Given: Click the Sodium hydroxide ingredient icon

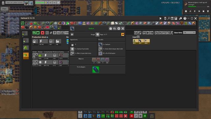Looking at the screenshot, I should (x=72, y=49).
